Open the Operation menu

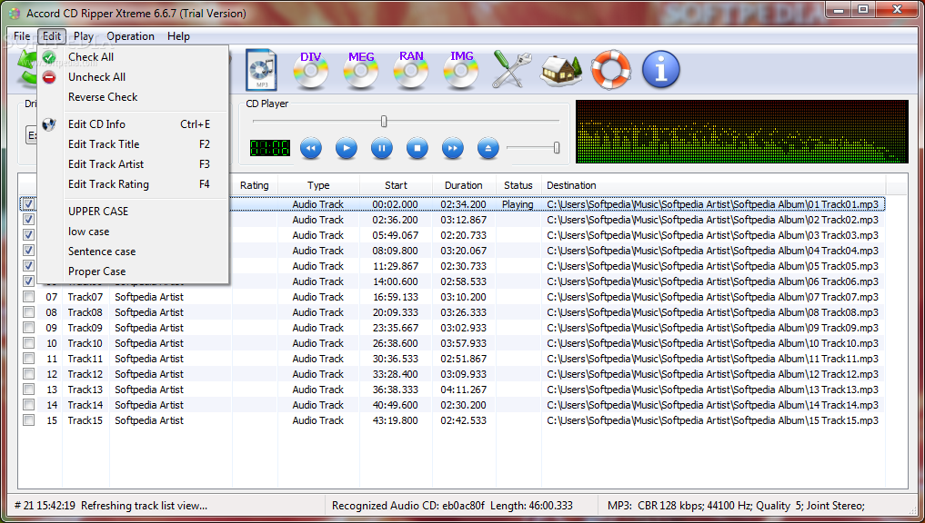(130, 36)
